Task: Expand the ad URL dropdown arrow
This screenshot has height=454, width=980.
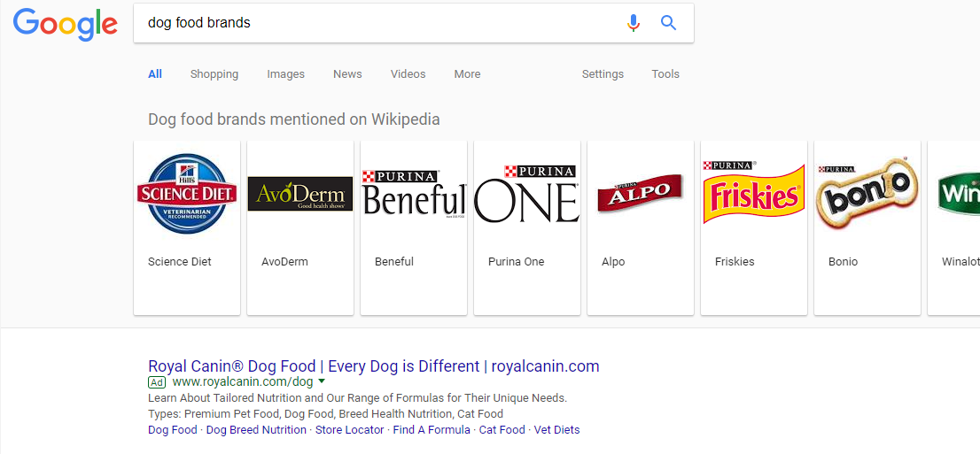Action: coord(322,381)
